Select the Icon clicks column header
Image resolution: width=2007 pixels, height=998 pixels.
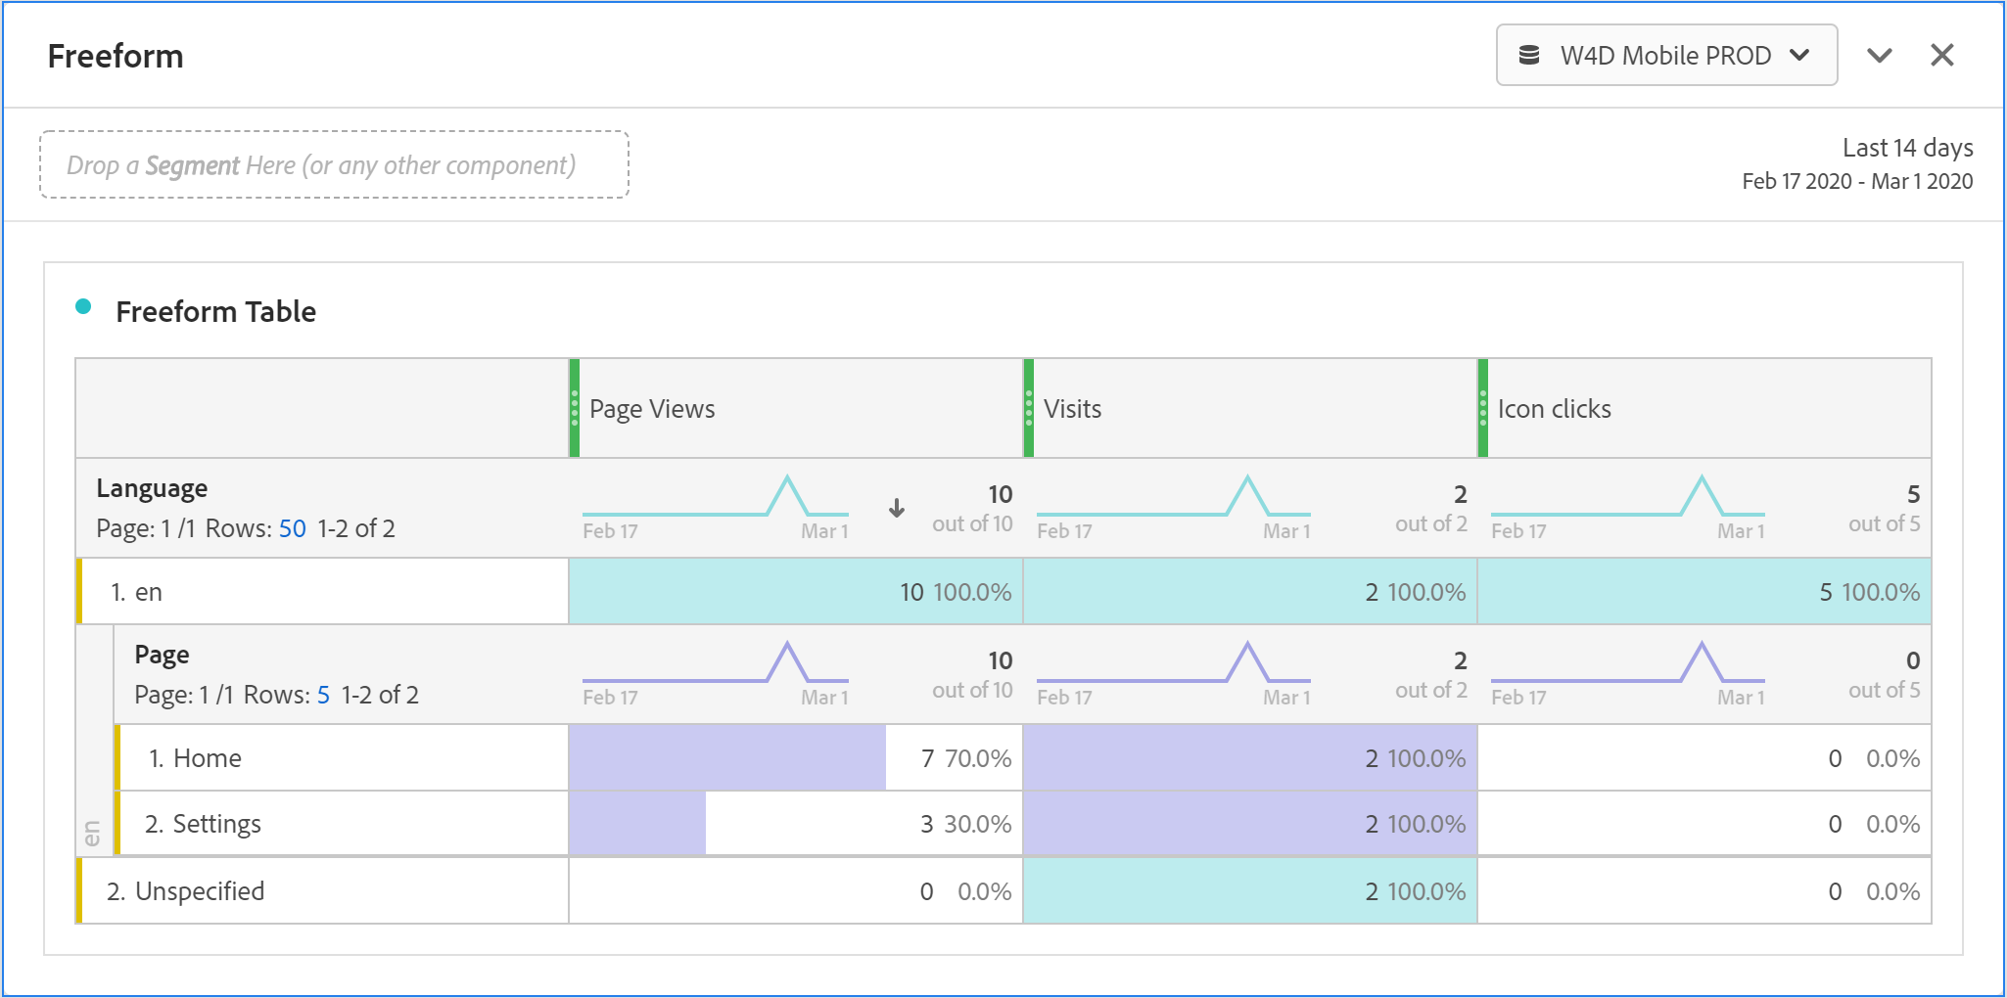[x=1554, y=409]
